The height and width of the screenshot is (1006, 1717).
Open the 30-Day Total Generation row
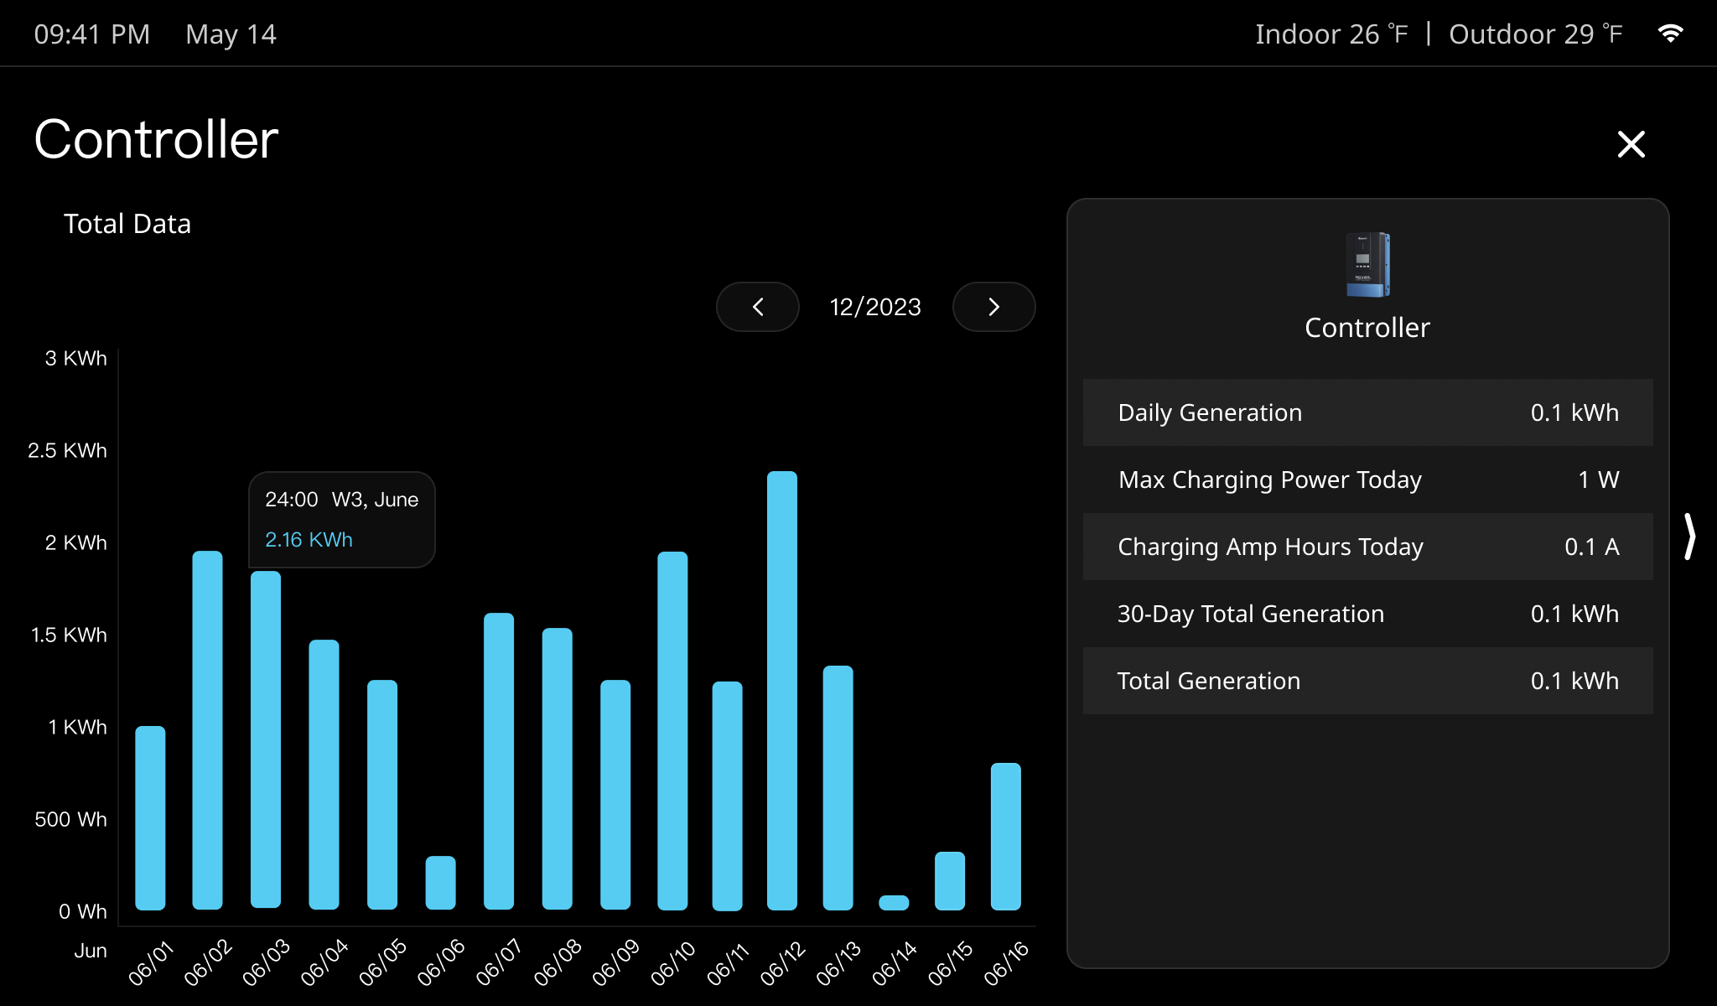point(1367,614)
